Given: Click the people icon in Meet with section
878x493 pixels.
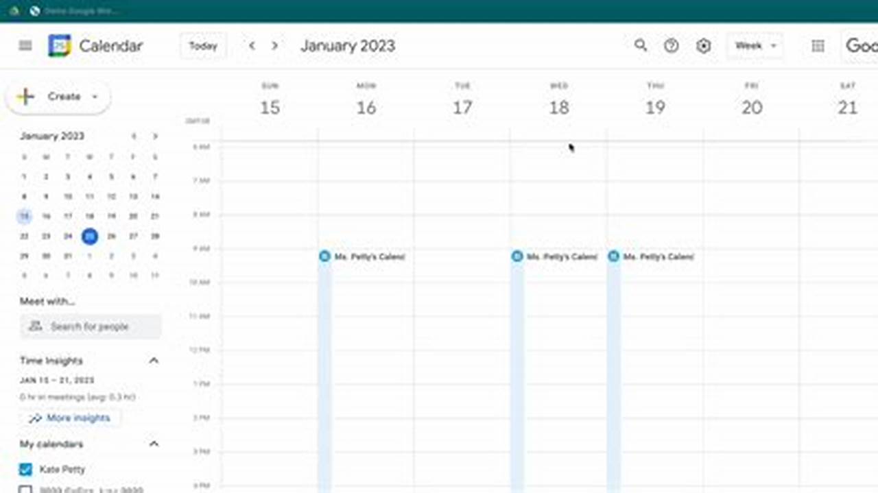Looking at the screenshot, I should tap(35, 326).
